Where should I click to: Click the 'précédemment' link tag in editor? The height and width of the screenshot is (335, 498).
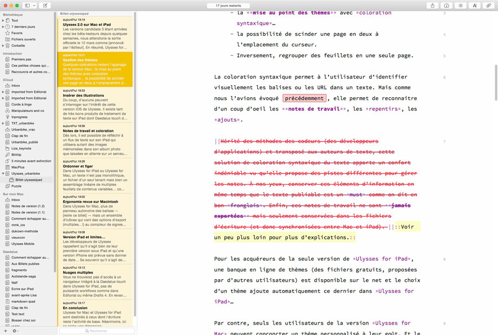coord(304,98)
